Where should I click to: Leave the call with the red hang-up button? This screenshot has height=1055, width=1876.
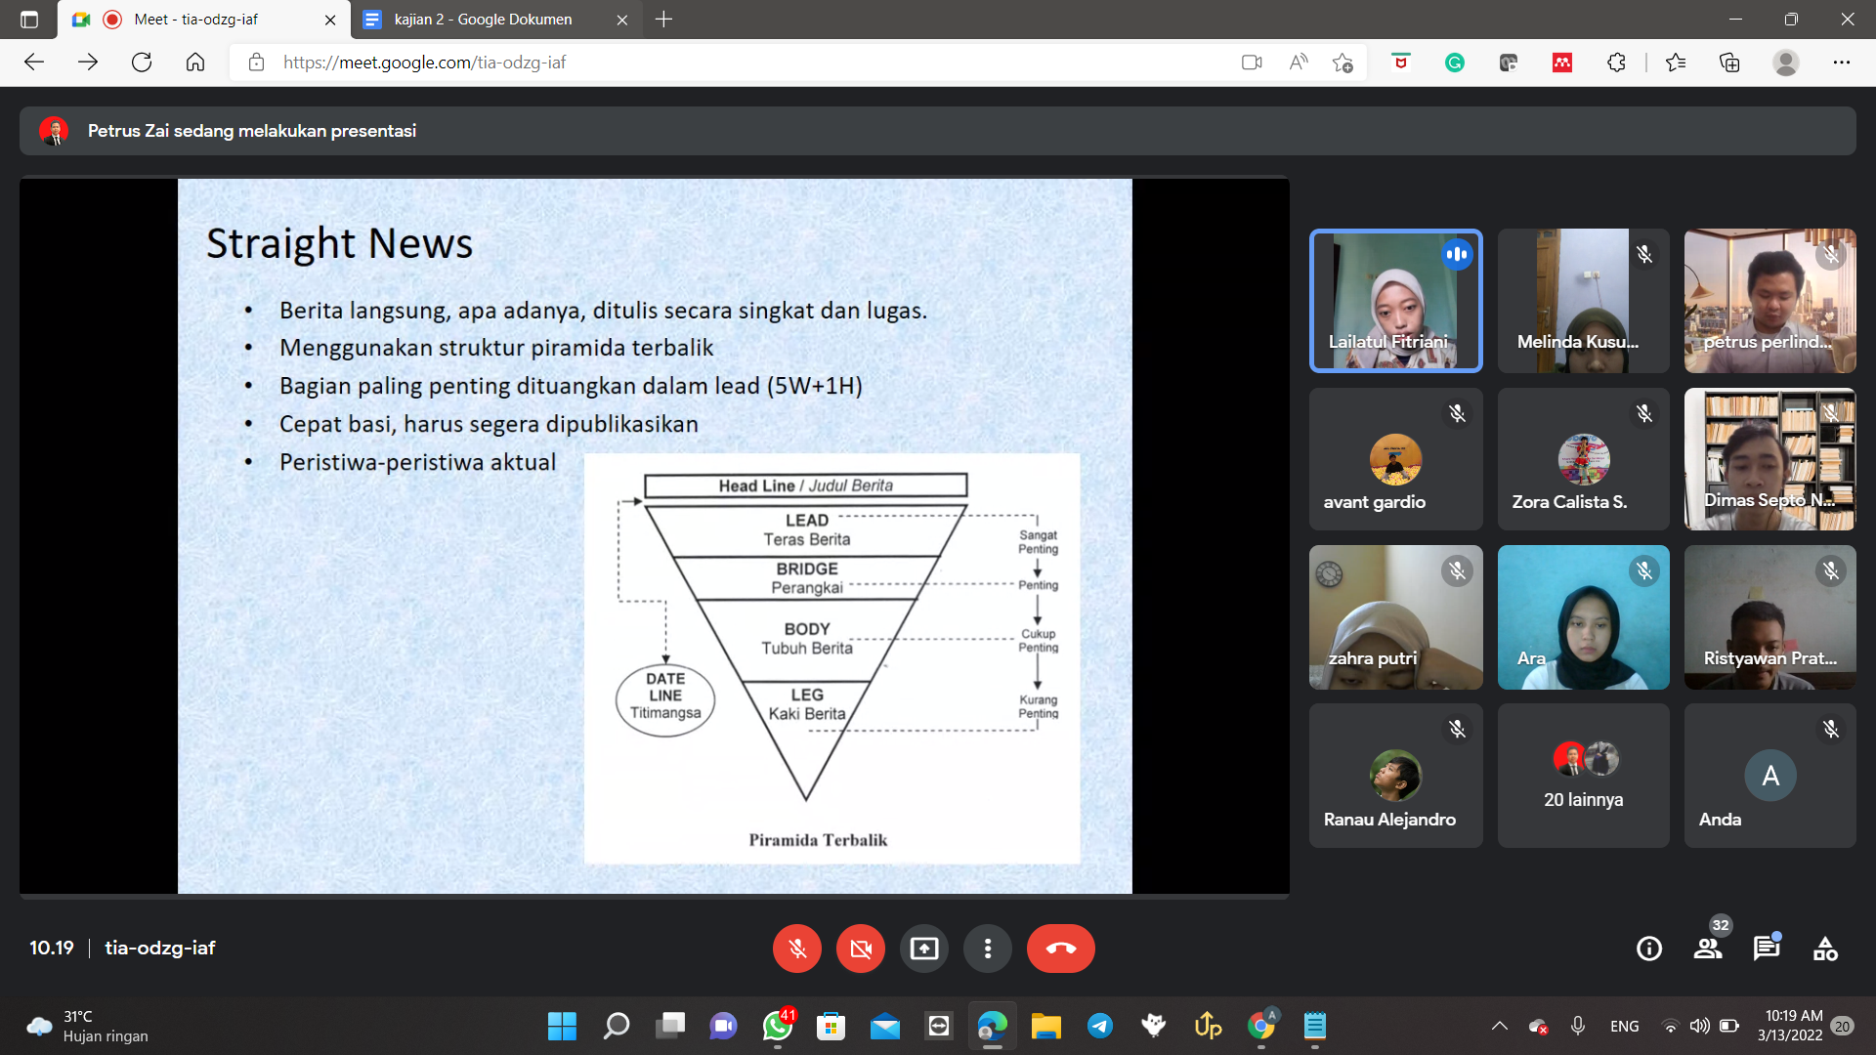point(1060,949)
